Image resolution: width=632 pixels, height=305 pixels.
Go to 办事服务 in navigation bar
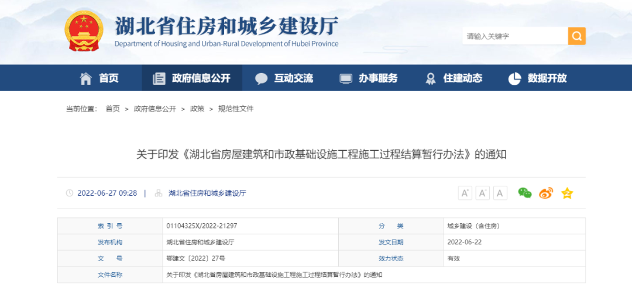pyautogui.click(x=369, y=78)
